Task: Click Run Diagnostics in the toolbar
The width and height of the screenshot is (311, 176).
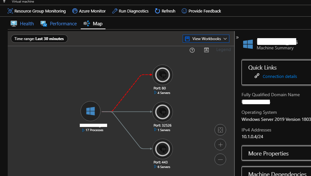Action: 130,11
